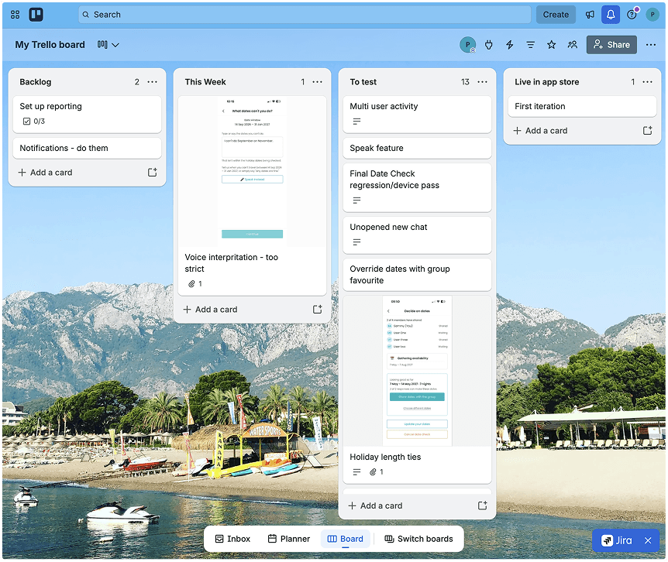Open the board visibility people icon
Viewport: 668px width, 562px height.
(573, 45)
